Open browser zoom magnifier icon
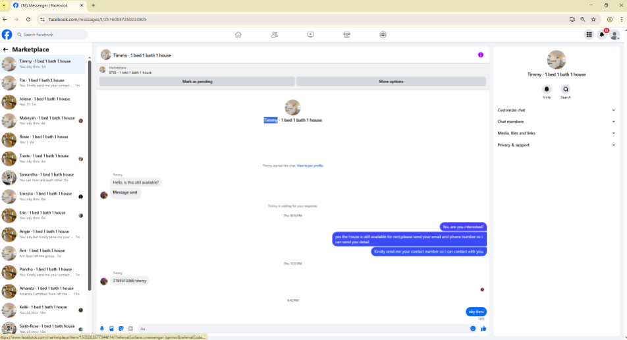The width and height of the screenshot is (627, 340). tap(583, 19)
